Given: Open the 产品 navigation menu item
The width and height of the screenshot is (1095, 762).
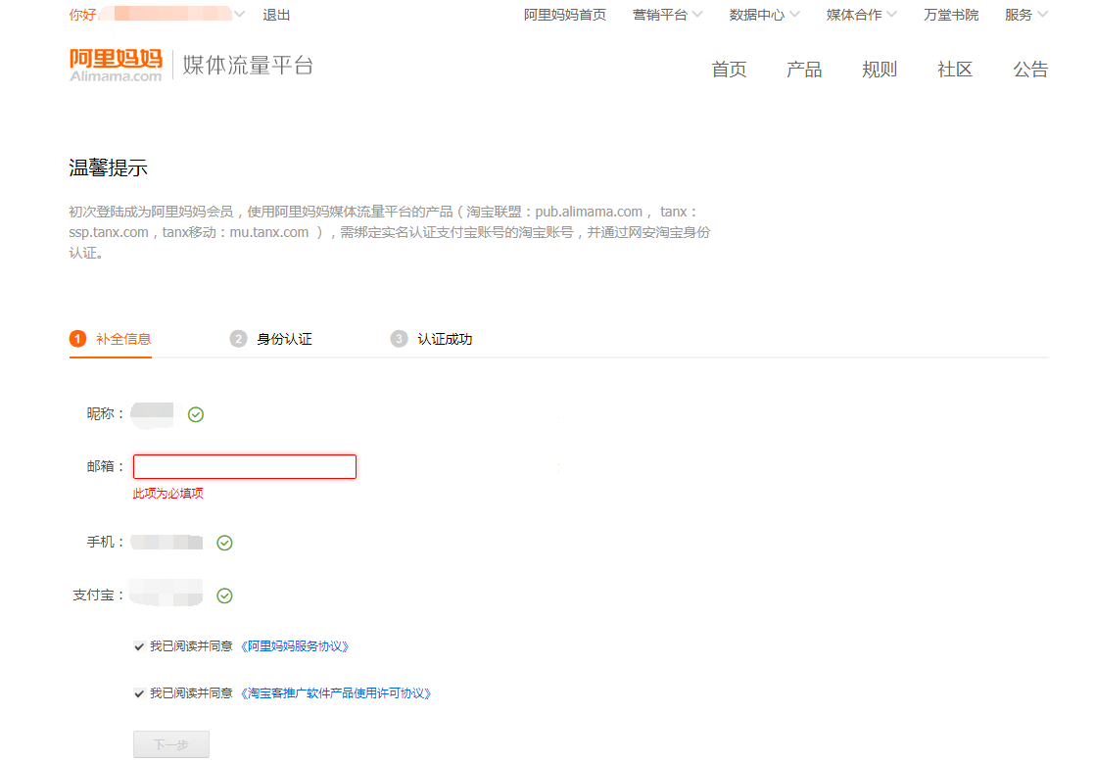Looking at the screenshot, I should click(804, 70).
